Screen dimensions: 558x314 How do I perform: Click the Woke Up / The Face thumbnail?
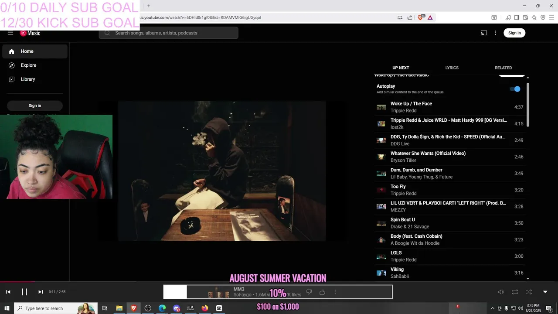tap(381, 107)
